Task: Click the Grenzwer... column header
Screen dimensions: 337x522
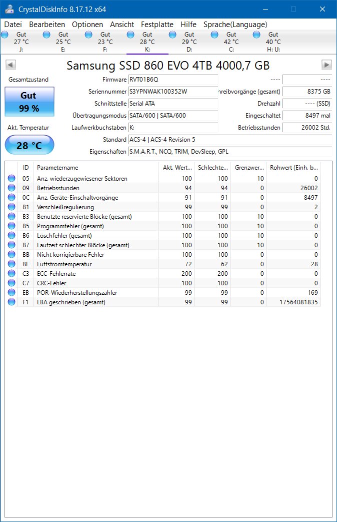Action: point(248,168)
